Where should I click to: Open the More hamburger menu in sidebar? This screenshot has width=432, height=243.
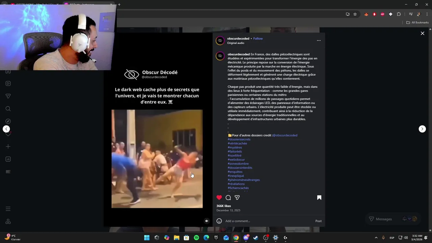(8, 209)
